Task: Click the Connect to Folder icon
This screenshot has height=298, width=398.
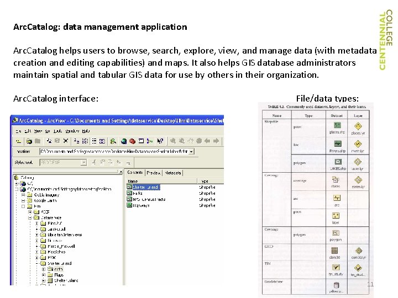Action: point(29,141)
